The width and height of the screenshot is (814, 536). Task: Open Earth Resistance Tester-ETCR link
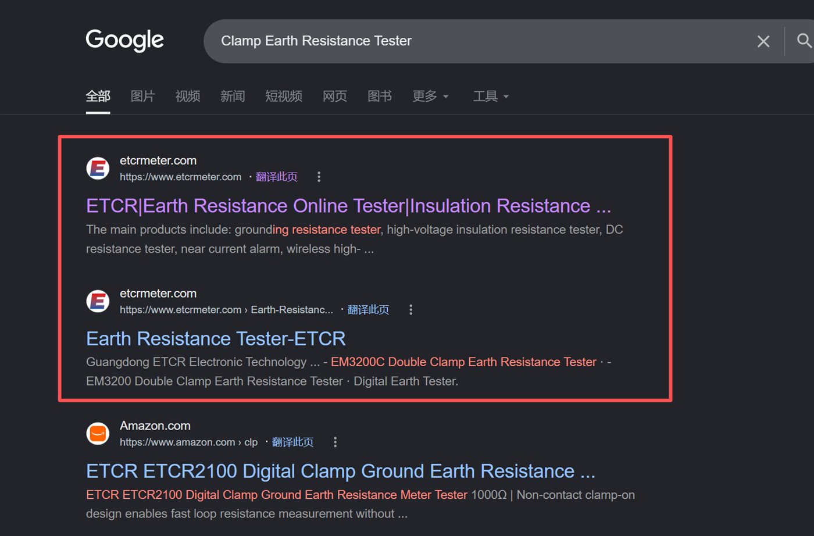click(x=216, y=338)
